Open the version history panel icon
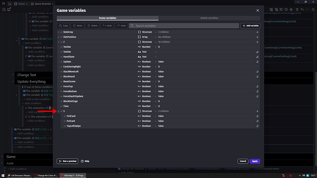 coord(4,10)
